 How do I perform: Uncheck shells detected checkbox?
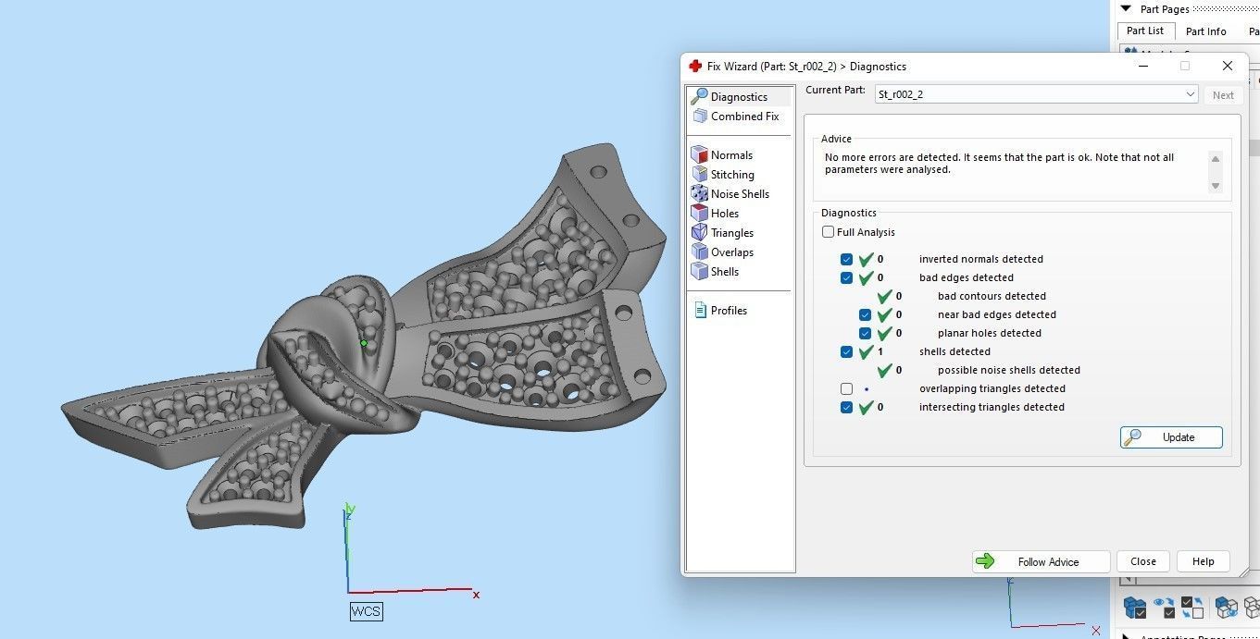pyautogui.click(x=846, y=351)
